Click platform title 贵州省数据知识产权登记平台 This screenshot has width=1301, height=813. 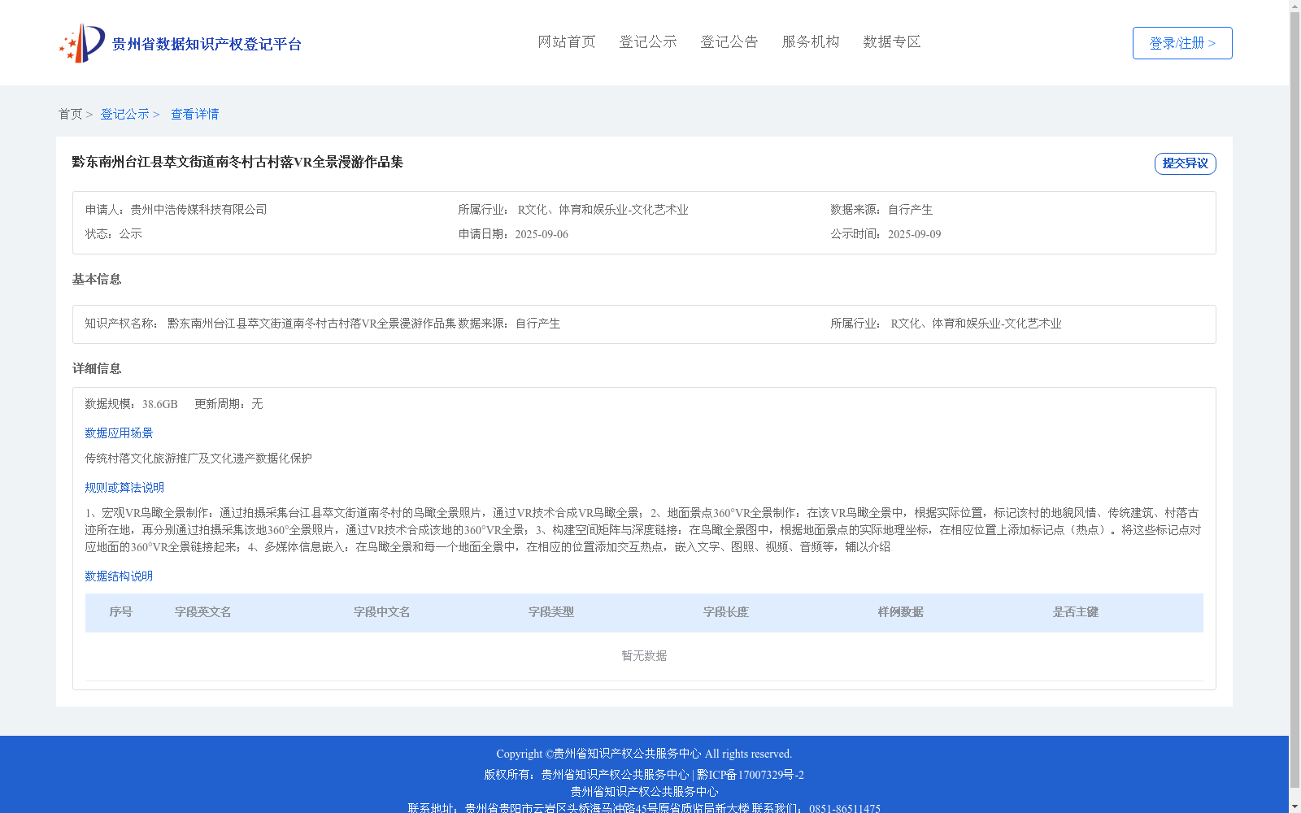(x=207, y=44)
